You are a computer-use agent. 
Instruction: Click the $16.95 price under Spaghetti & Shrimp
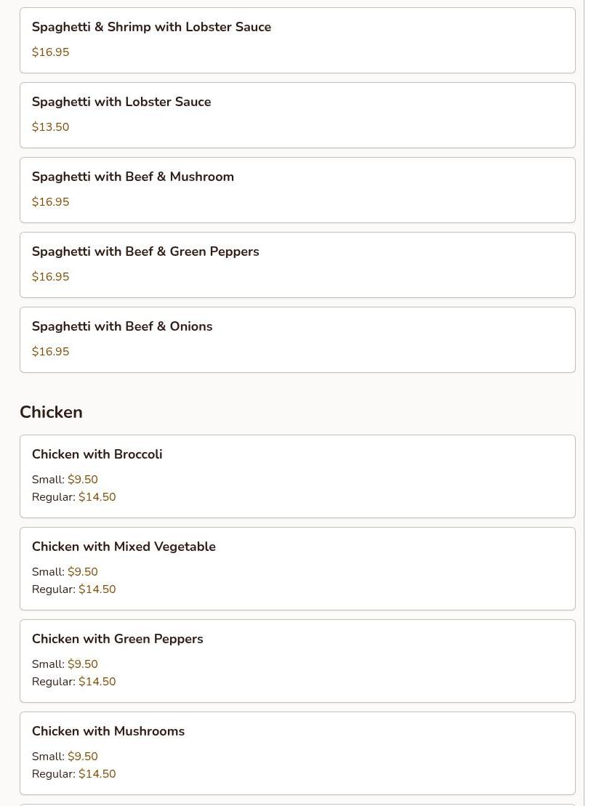click(x=51, y=52)
